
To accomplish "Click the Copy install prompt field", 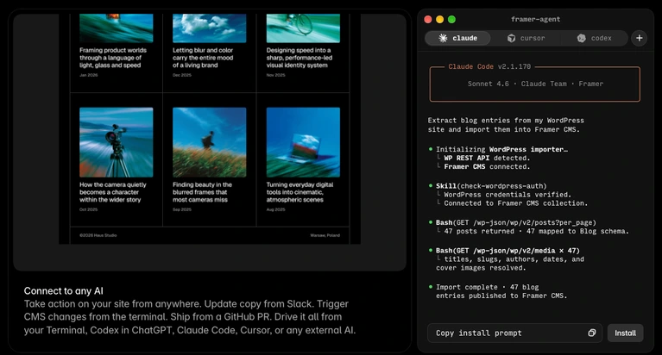I will [514, 333].
